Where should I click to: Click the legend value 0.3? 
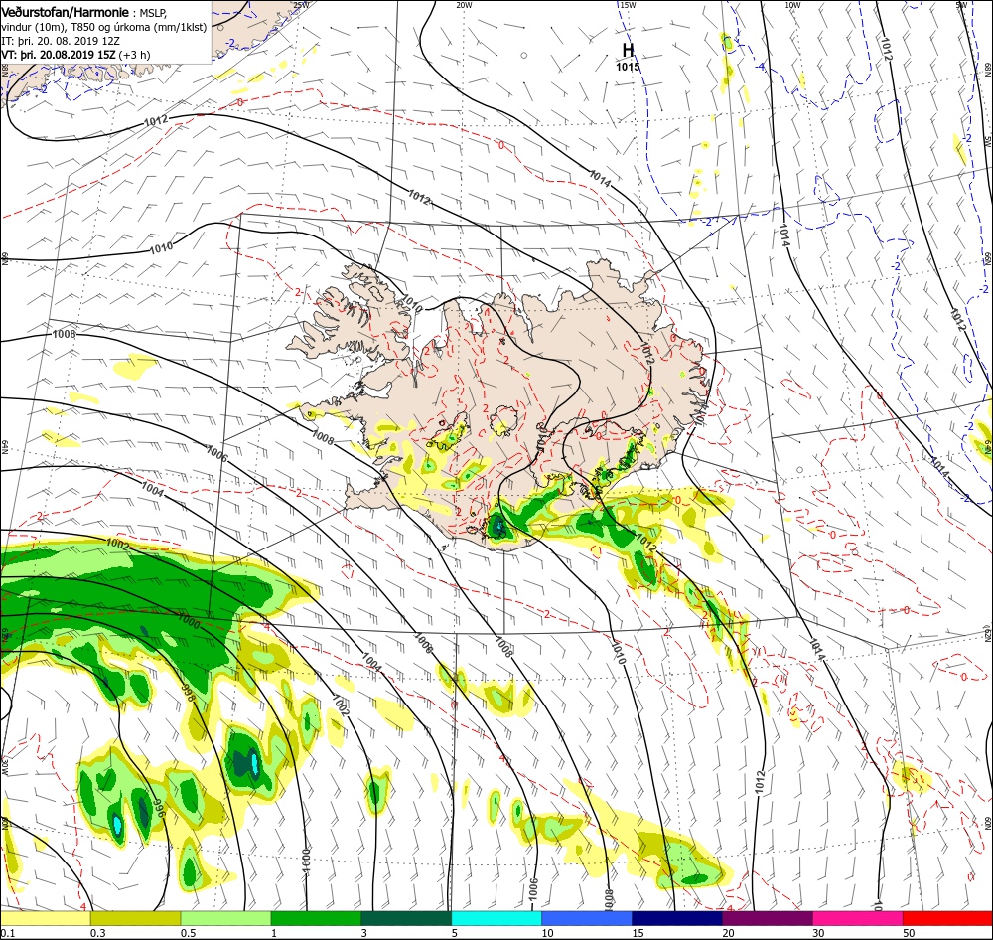[x=97, y=933]
